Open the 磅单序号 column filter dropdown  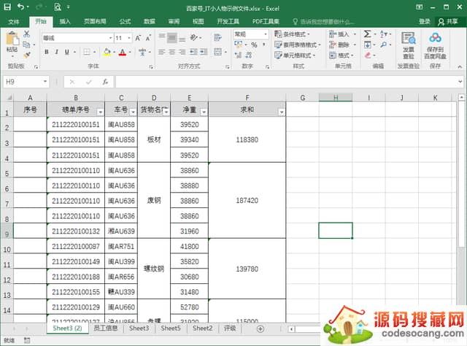click(100, 112)
